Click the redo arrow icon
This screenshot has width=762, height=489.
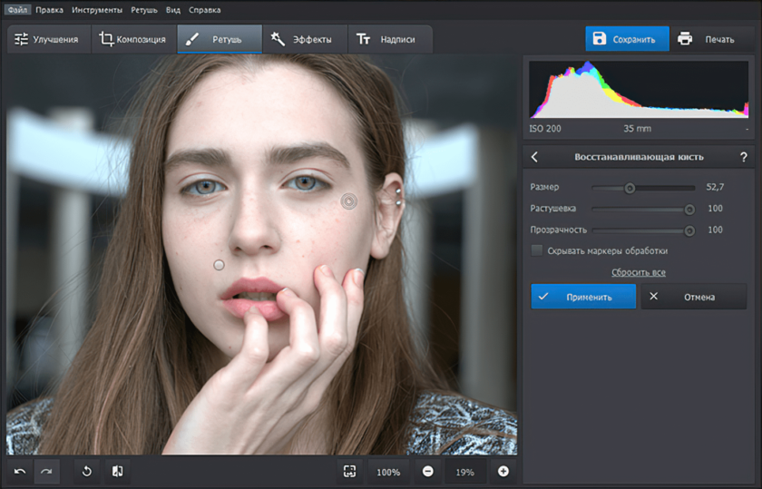pos(45,472)
